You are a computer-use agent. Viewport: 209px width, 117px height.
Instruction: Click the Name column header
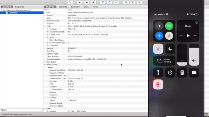[x=46, y=10]
